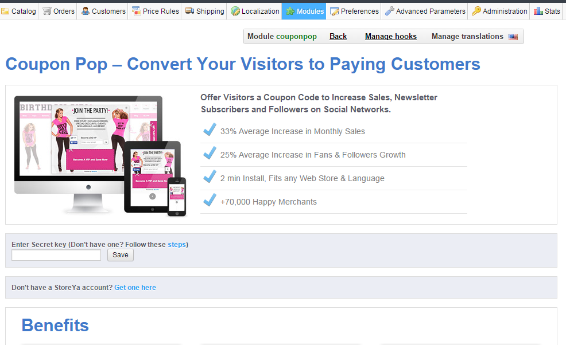The height and width of the screenshot is (345, 566).
Task: Open the Manage hooks link
Action: 390,37
